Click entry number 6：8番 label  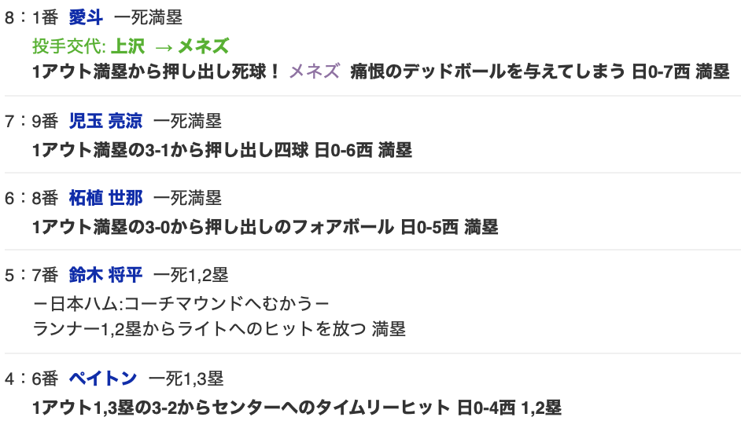coord(31,198)
